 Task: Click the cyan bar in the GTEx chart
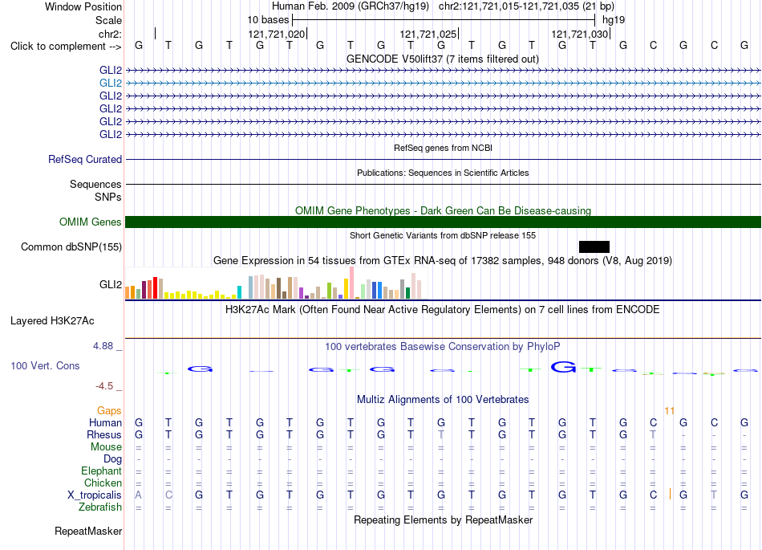(239, 292)
